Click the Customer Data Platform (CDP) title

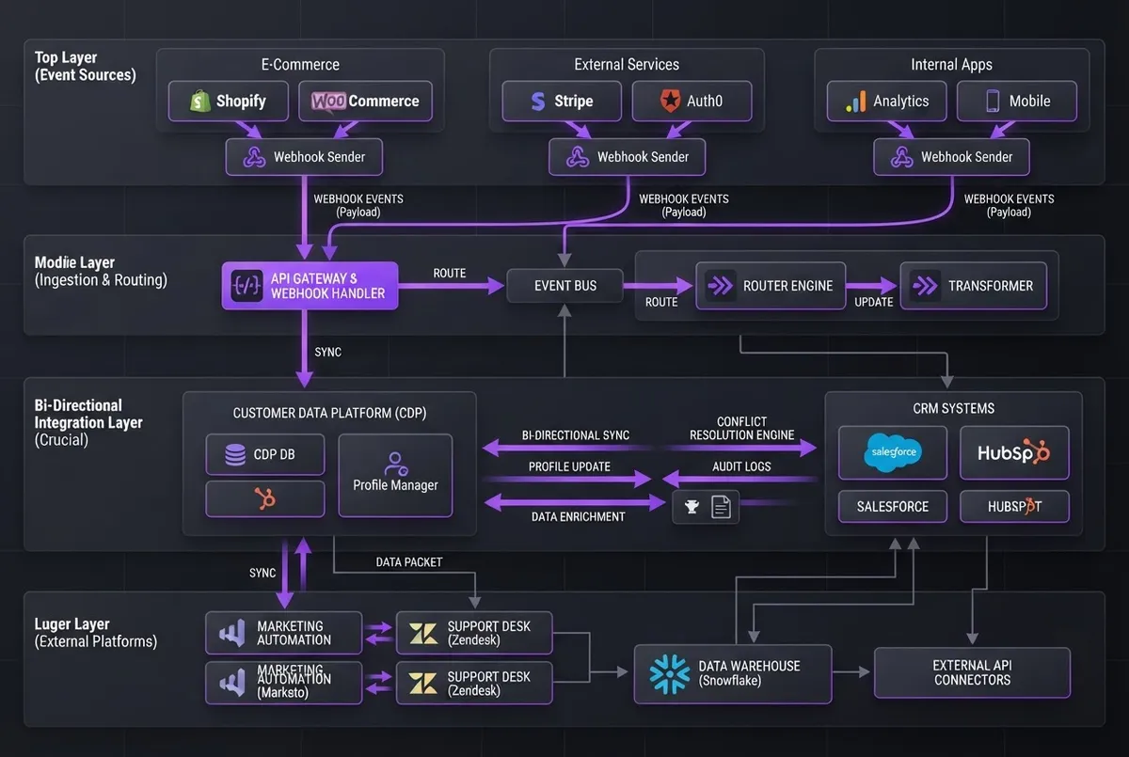(x=330, y=413)
